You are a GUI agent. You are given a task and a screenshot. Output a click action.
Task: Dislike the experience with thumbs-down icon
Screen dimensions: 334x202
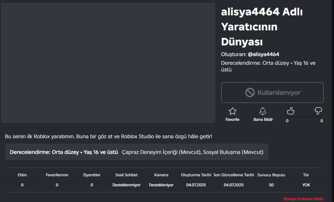(x=318, y=111)
